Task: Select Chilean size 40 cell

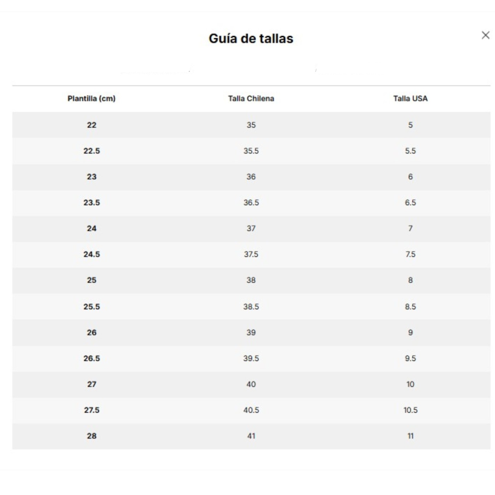Action: 251,384
